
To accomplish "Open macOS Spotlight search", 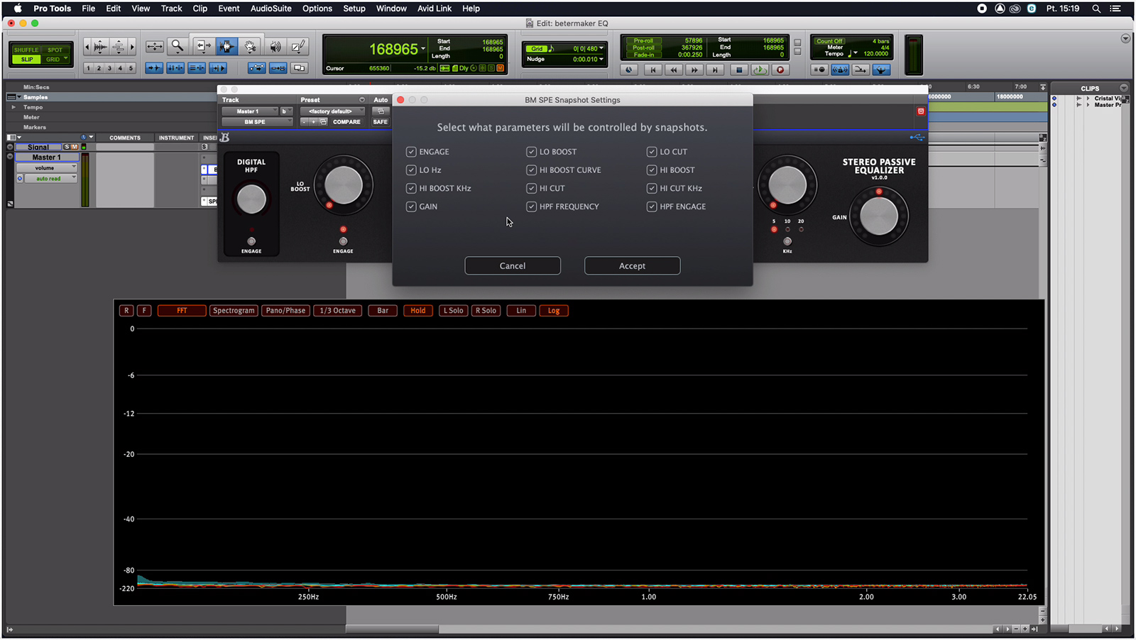I will pos(1096,9).
